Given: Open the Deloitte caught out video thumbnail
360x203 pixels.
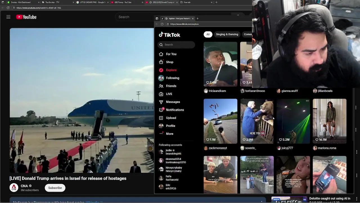Looking at the screenshot, I should (289, 200).
